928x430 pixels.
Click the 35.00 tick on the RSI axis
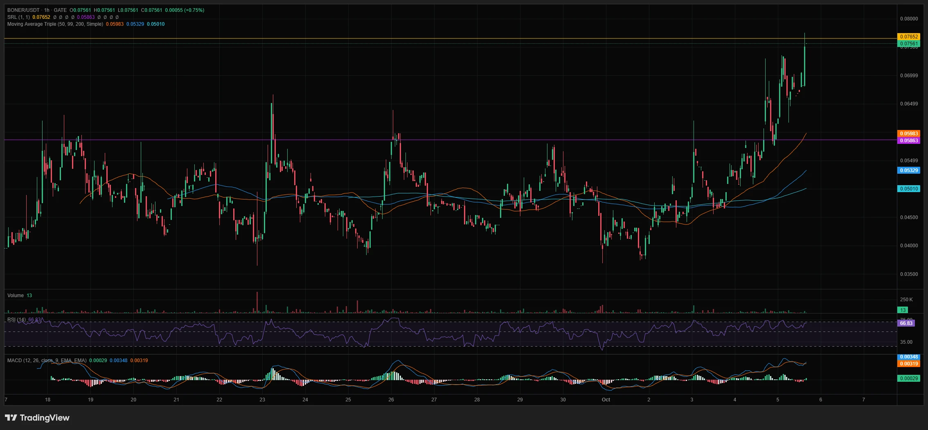(x=906, y=342)
